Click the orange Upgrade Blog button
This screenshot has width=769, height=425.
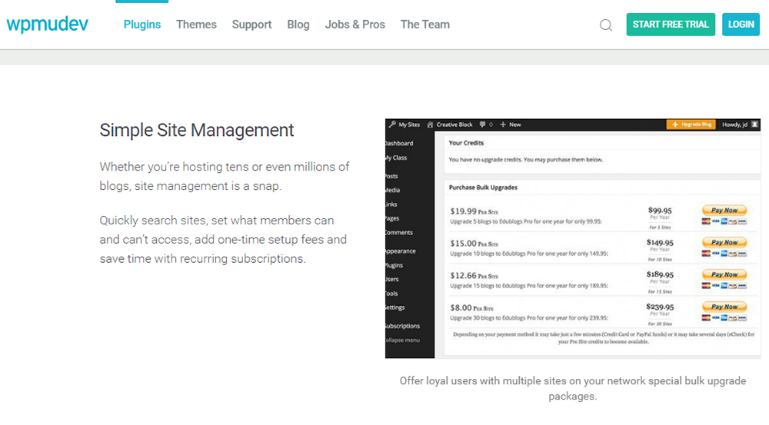[692, 125]
